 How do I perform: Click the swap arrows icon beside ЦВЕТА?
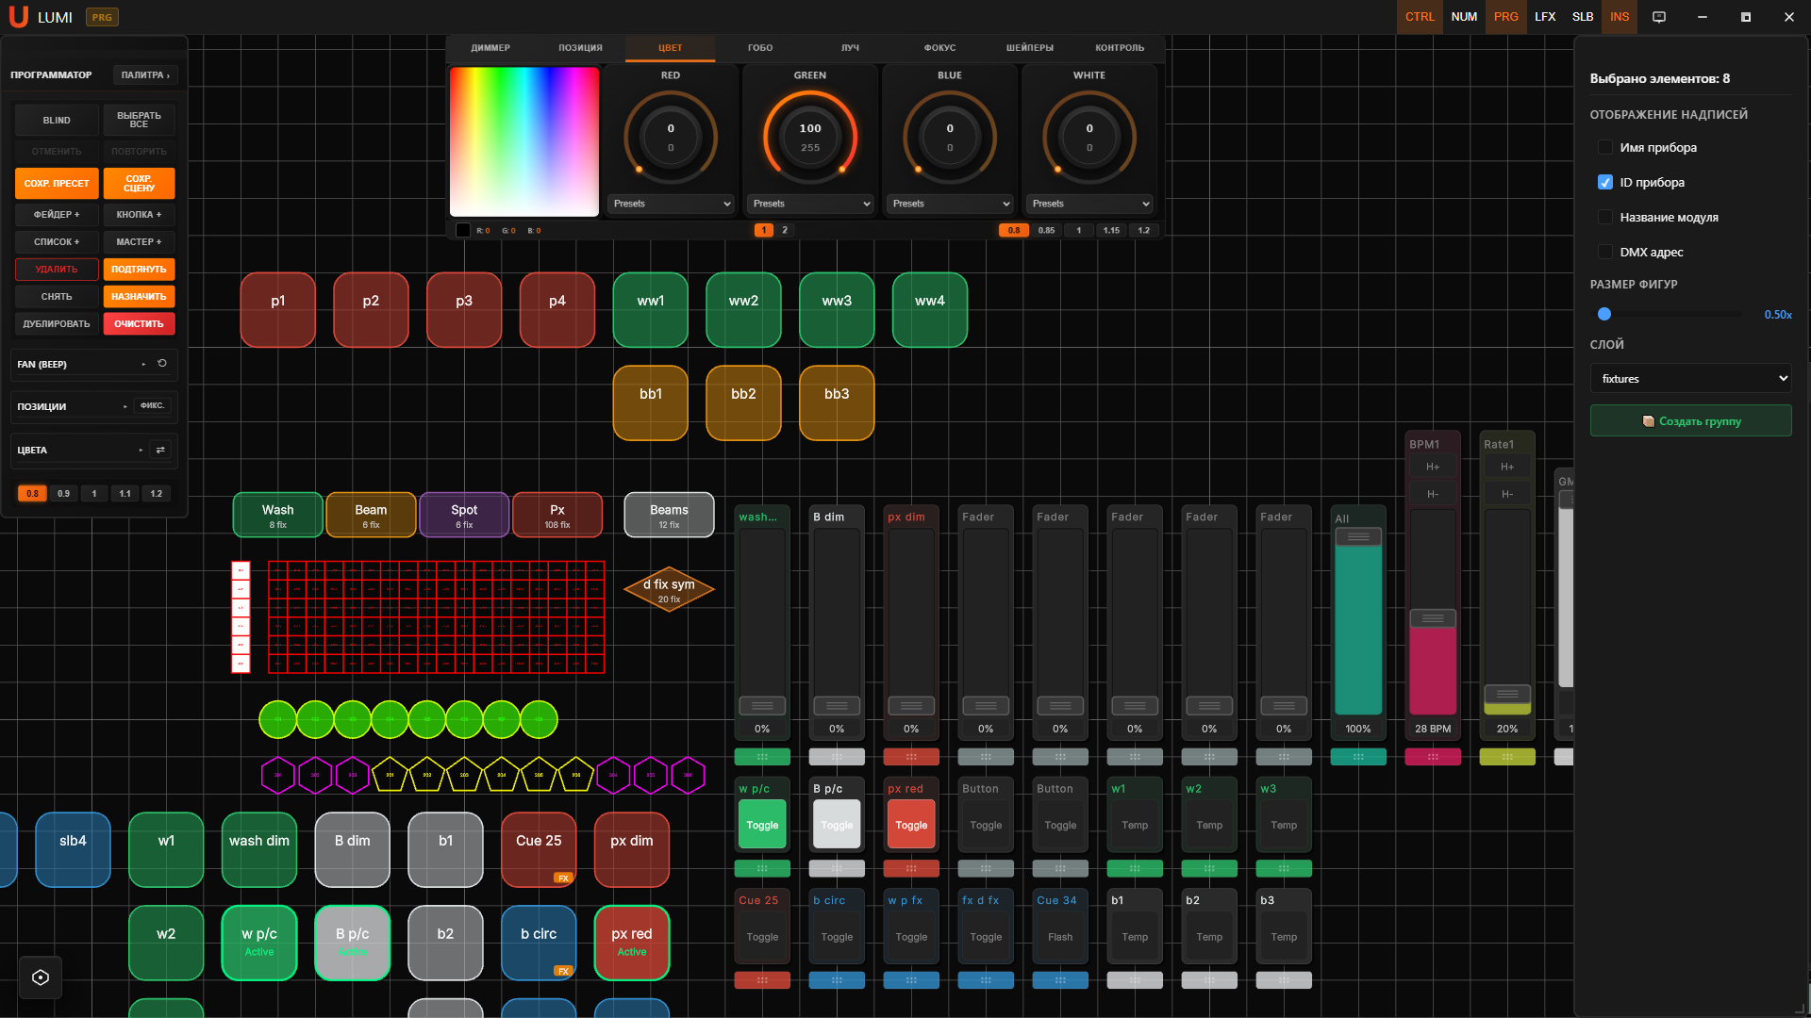coord(160,451)
